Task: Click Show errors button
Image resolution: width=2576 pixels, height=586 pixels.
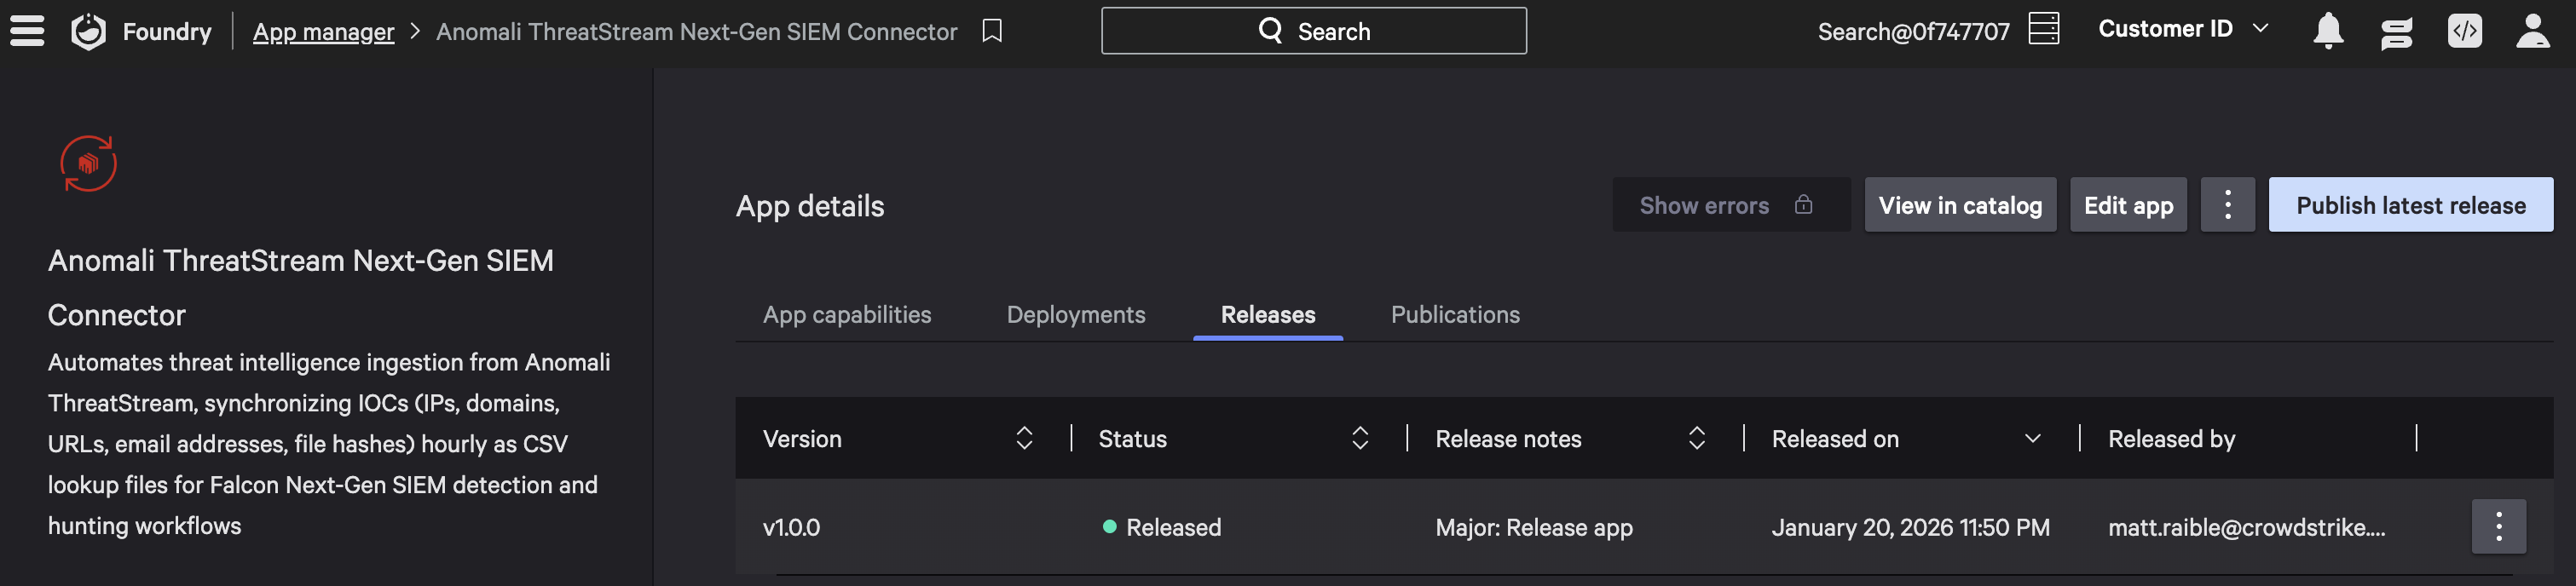Action: 1731,205
